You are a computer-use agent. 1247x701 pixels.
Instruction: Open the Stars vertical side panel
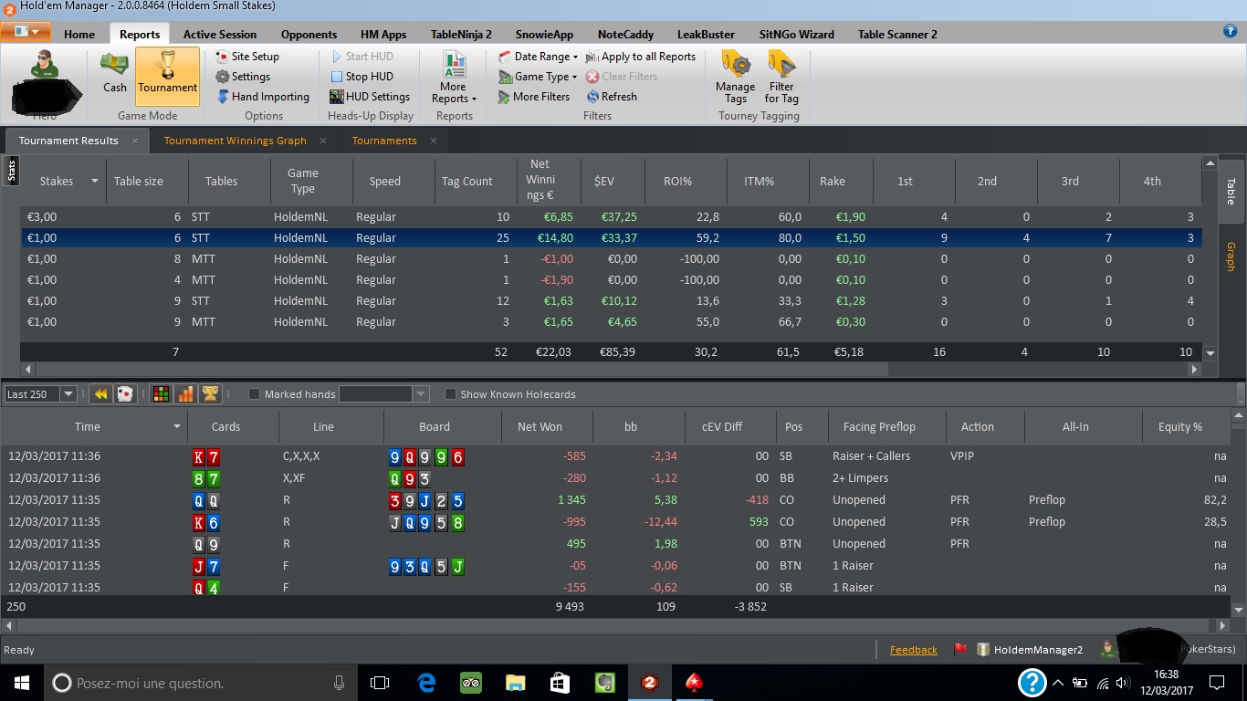pyautogui.click(x=12, y=171)
